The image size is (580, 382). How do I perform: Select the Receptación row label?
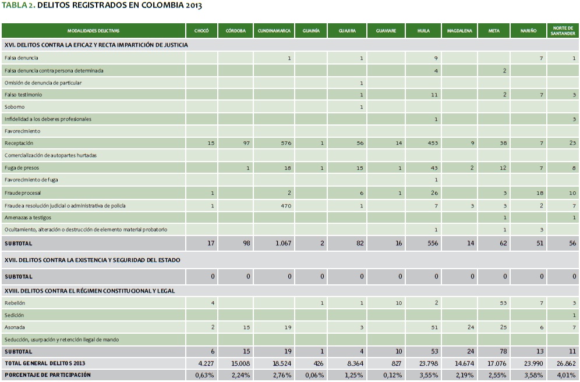pos(19,143)
